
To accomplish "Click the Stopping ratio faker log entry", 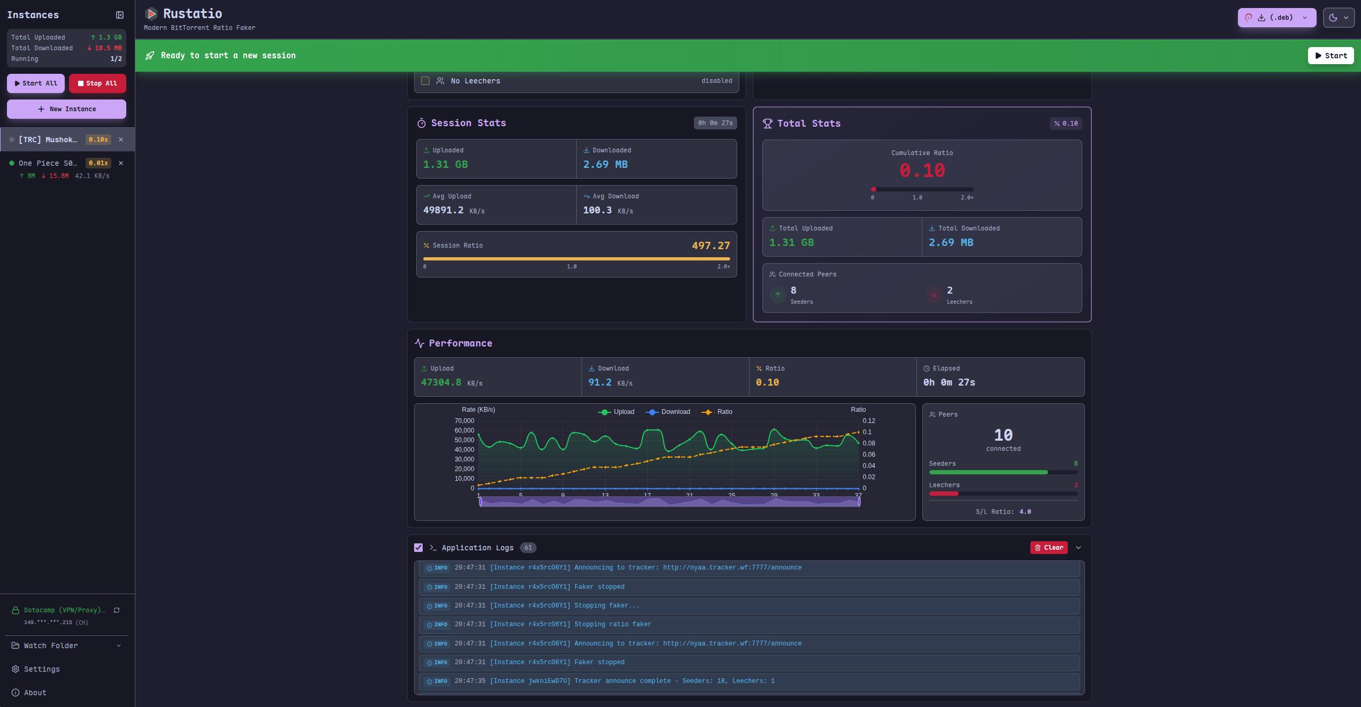I will coord(749,625).
